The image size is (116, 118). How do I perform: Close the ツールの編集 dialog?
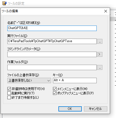point(106,11)
